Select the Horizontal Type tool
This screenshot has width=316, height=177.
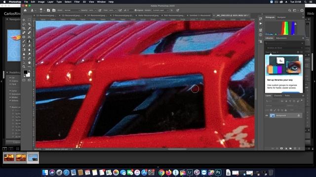24,58
